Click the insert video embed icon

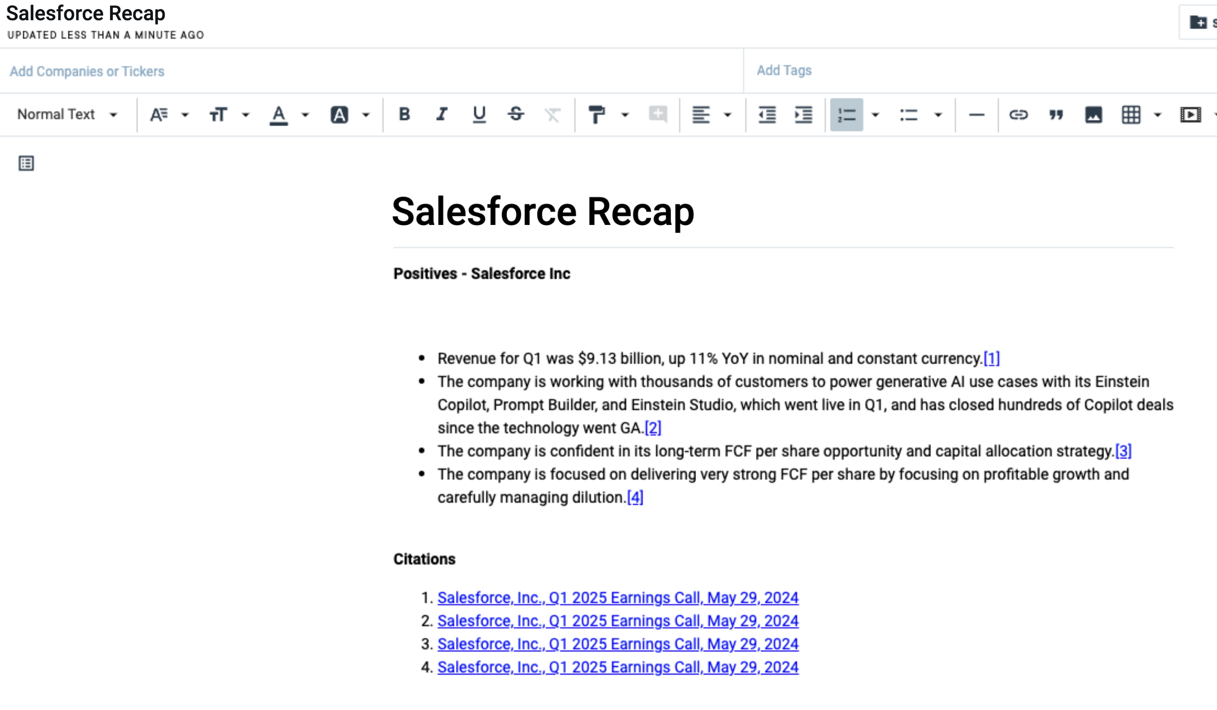pyautogui.click(x=1191, y=115)
